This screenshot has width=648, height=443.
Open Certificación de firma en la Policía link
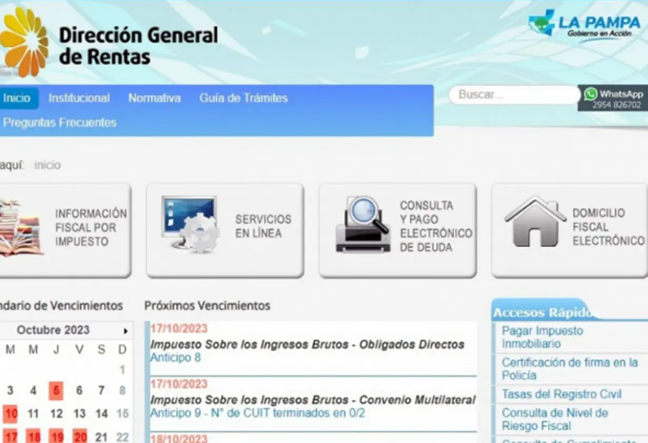tap(569, 369)
